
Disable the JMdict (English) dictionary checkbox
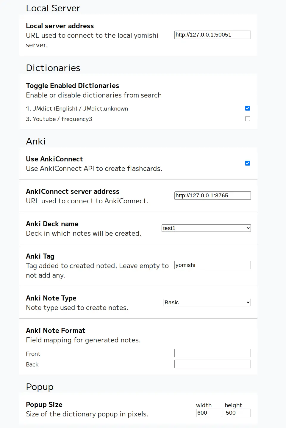(x=247, y=108)
